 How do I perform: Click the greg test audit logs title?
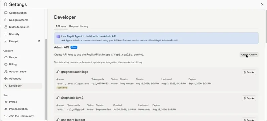coord(74,72)
